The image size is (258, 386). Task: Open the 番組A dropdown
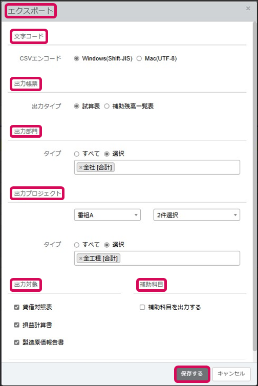pos(107,215)
